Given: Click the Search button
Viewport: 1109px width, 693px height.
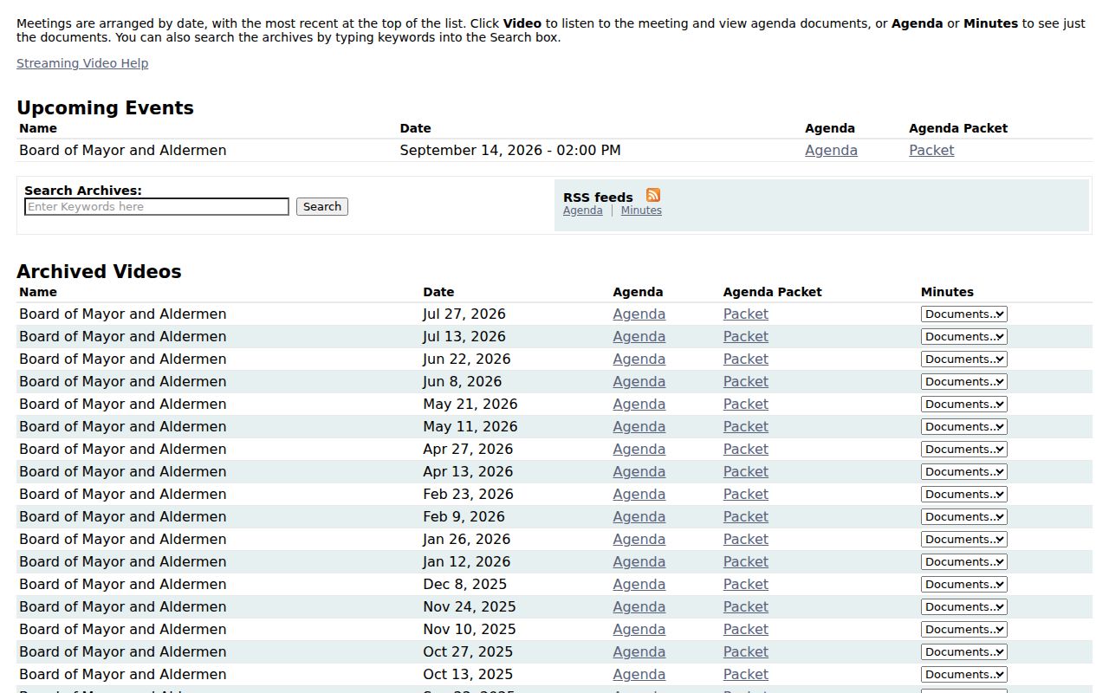Looking at the screenshot, I should point(322,206).
